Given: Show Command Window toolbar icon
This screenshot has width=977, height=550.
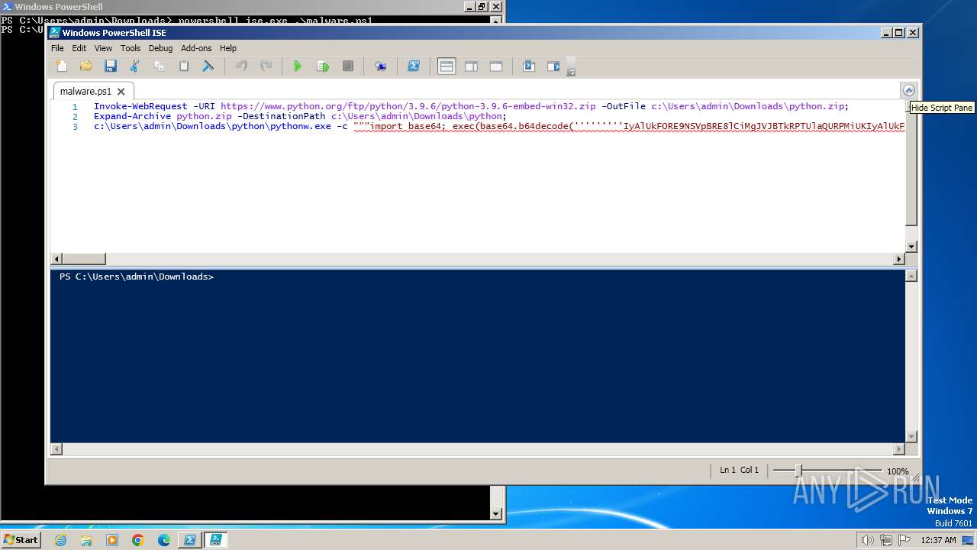Looking at the screenshot, I should (529, 66).
